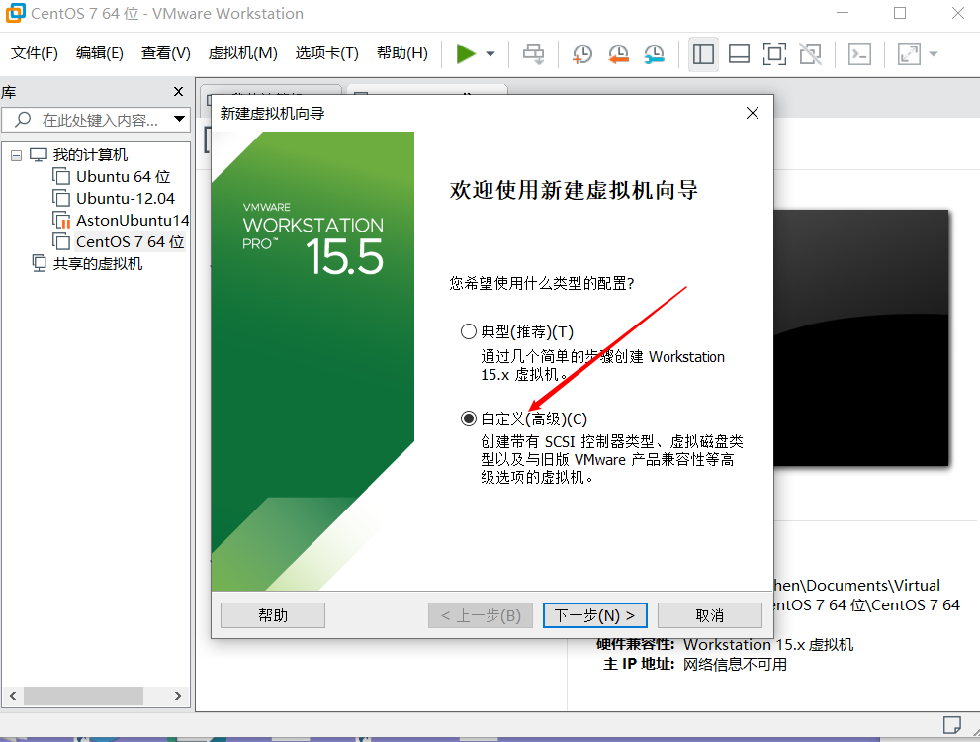The height and width of the screenshot is (742, 980).
Task: Select the 自定义(高级)(C) radio option
Action: point(468,418)
